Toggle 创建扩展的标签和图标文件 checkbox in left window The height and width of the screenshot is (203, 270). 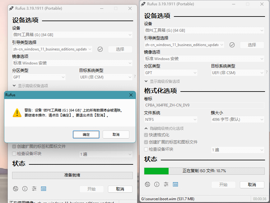(x=14, y=146)
